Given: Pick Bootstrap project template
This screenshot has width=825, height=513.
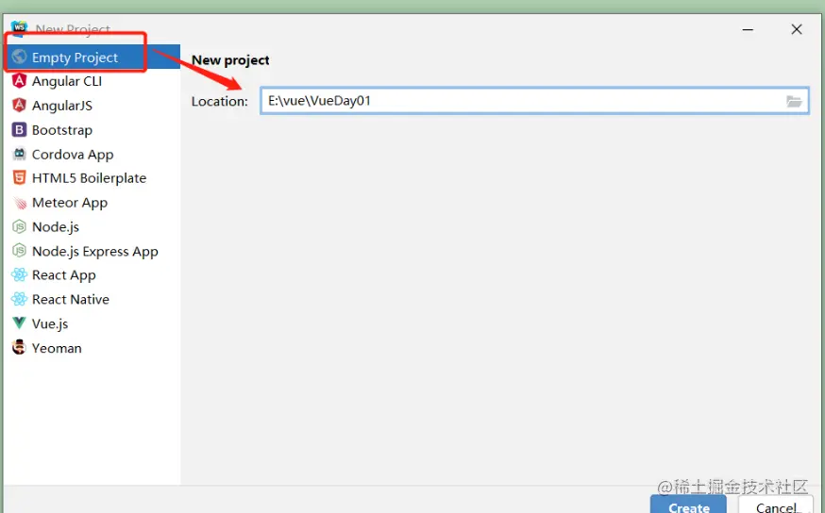Looking at the screenshot, I should (93, 129).
